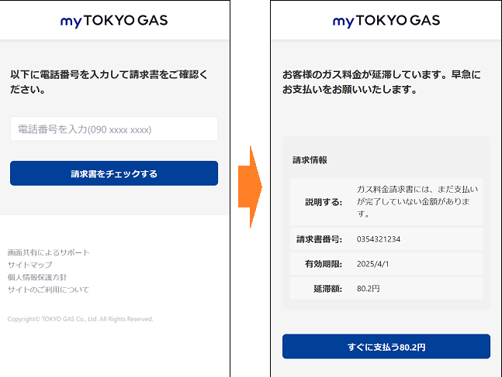
Task: Click the Copyright TOKYO GAS footer text
Action: pos(81,319)
